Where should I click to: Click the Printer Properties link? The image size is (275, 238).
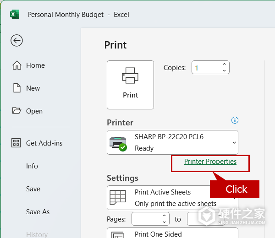210,162
